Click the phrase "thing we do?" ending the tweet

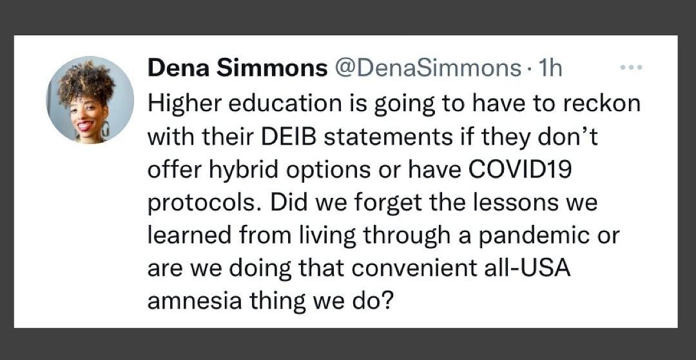tap(322, 302)
